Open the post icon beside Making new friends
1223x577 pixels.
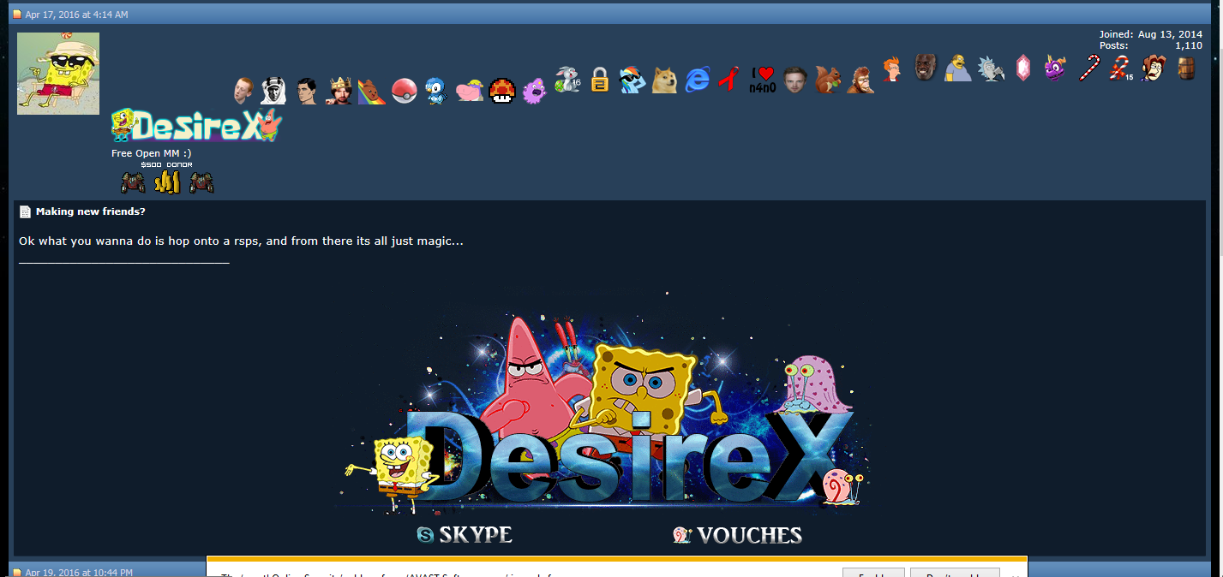25,211
